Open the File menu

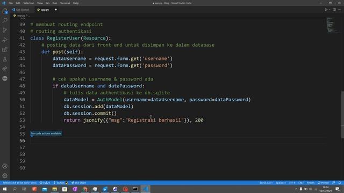(11, 3)
